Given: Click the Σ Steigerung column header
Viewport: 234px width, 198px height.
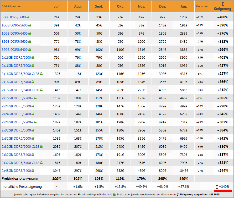Looking at the screenshot, I should coord(222,6).
